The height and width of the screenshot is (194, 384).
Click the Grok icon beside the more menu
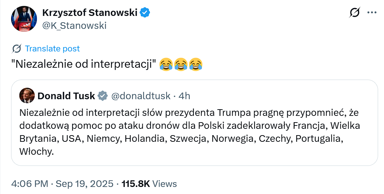pos(354,13)
